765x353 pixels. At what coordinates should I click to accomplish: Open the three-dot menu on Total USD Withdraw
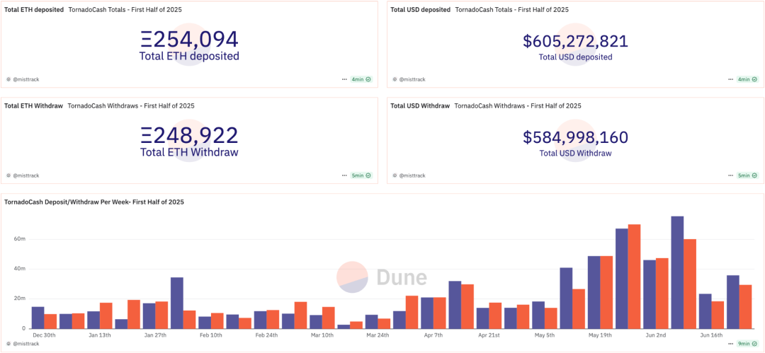730,175
